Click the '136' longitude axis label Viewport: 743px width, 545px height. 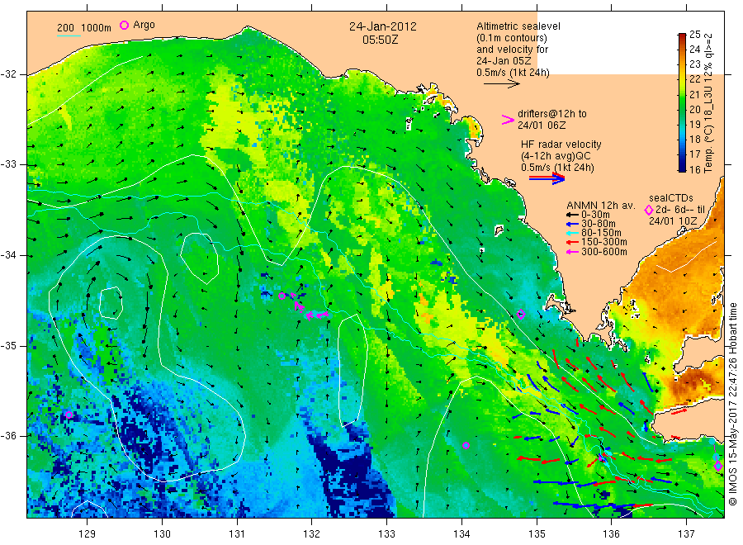[x=611, y=533]
